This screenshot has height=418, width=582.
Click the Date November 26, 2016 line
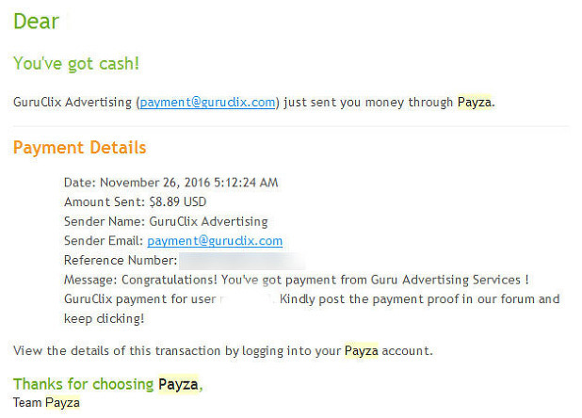pyautogui.click(x=170, y=183)
